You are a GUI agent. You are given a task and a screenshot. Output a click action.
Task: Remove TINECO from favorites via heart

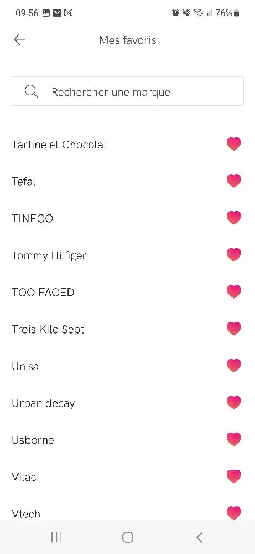234,218
